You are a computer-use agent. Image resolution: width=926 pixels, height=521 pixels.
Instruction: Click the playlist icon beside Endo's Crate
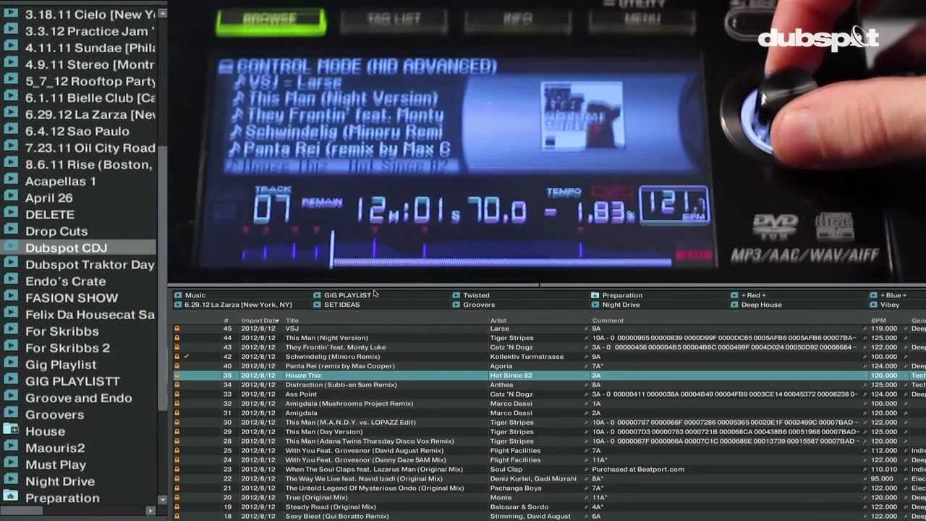pyautogui.click(x=10, y=279)
